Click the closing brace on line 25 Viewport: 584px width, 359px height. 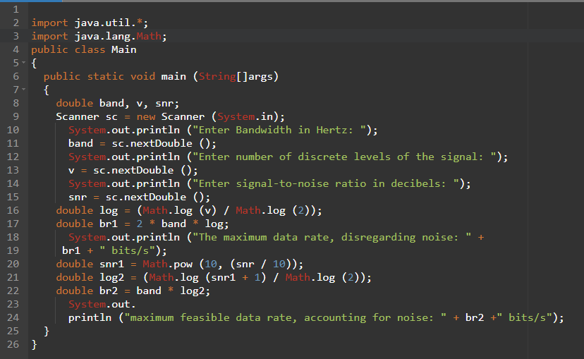[x=47, y=331]
